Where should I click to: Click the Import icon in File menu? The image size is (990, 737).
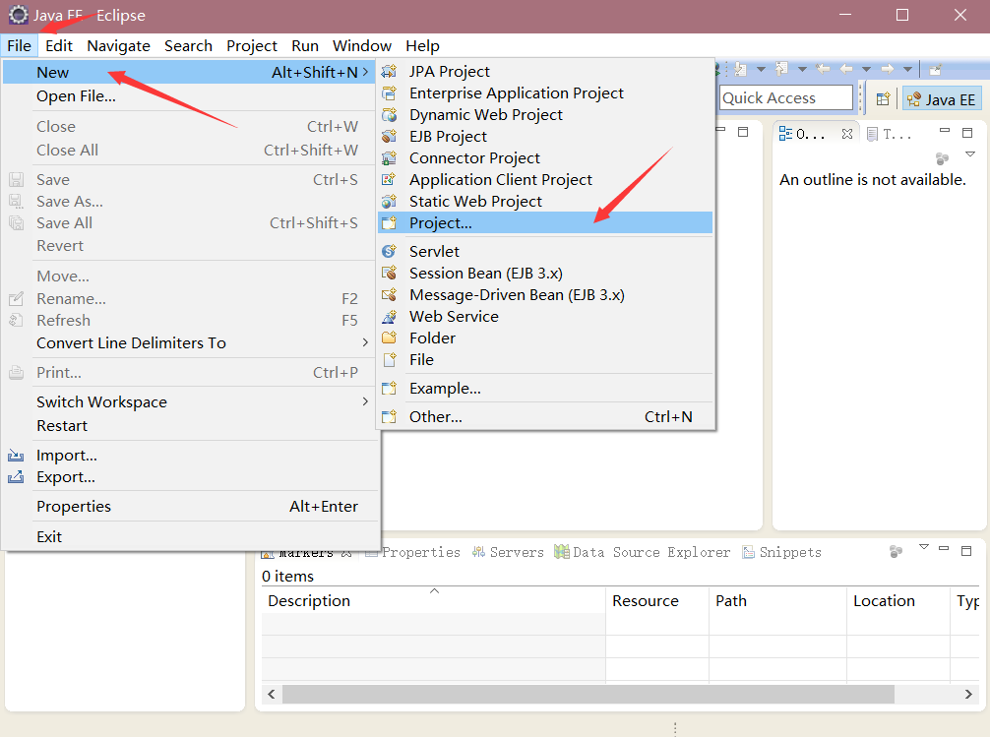(x=16, y=456)
